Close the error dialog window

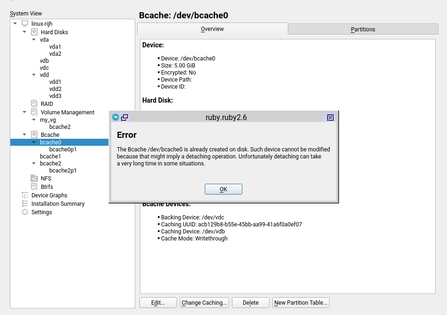(x=330, y=118)
